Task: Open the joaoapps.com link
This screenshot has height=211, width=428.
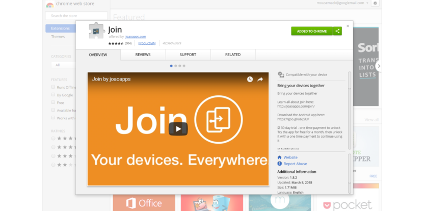Action: tap(136, 37)
